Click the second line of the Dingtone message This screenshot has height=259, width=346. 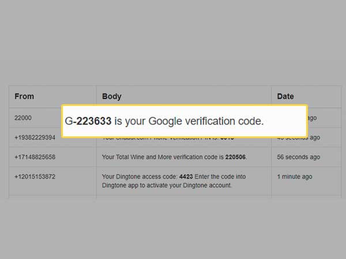pyautogui.click(x=167, y=185)
